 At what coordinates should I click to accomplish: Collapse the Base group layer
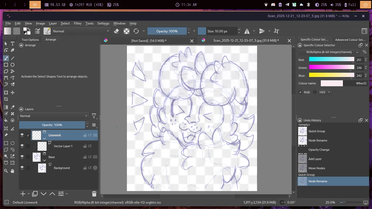coord(44,160)
